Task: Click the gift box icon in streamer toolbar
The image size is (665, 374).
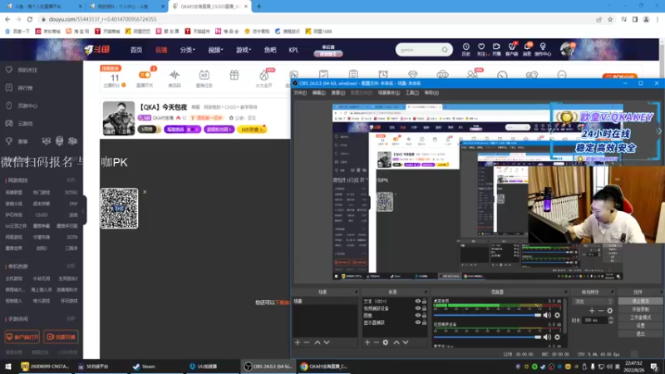Action: [234, 76]
